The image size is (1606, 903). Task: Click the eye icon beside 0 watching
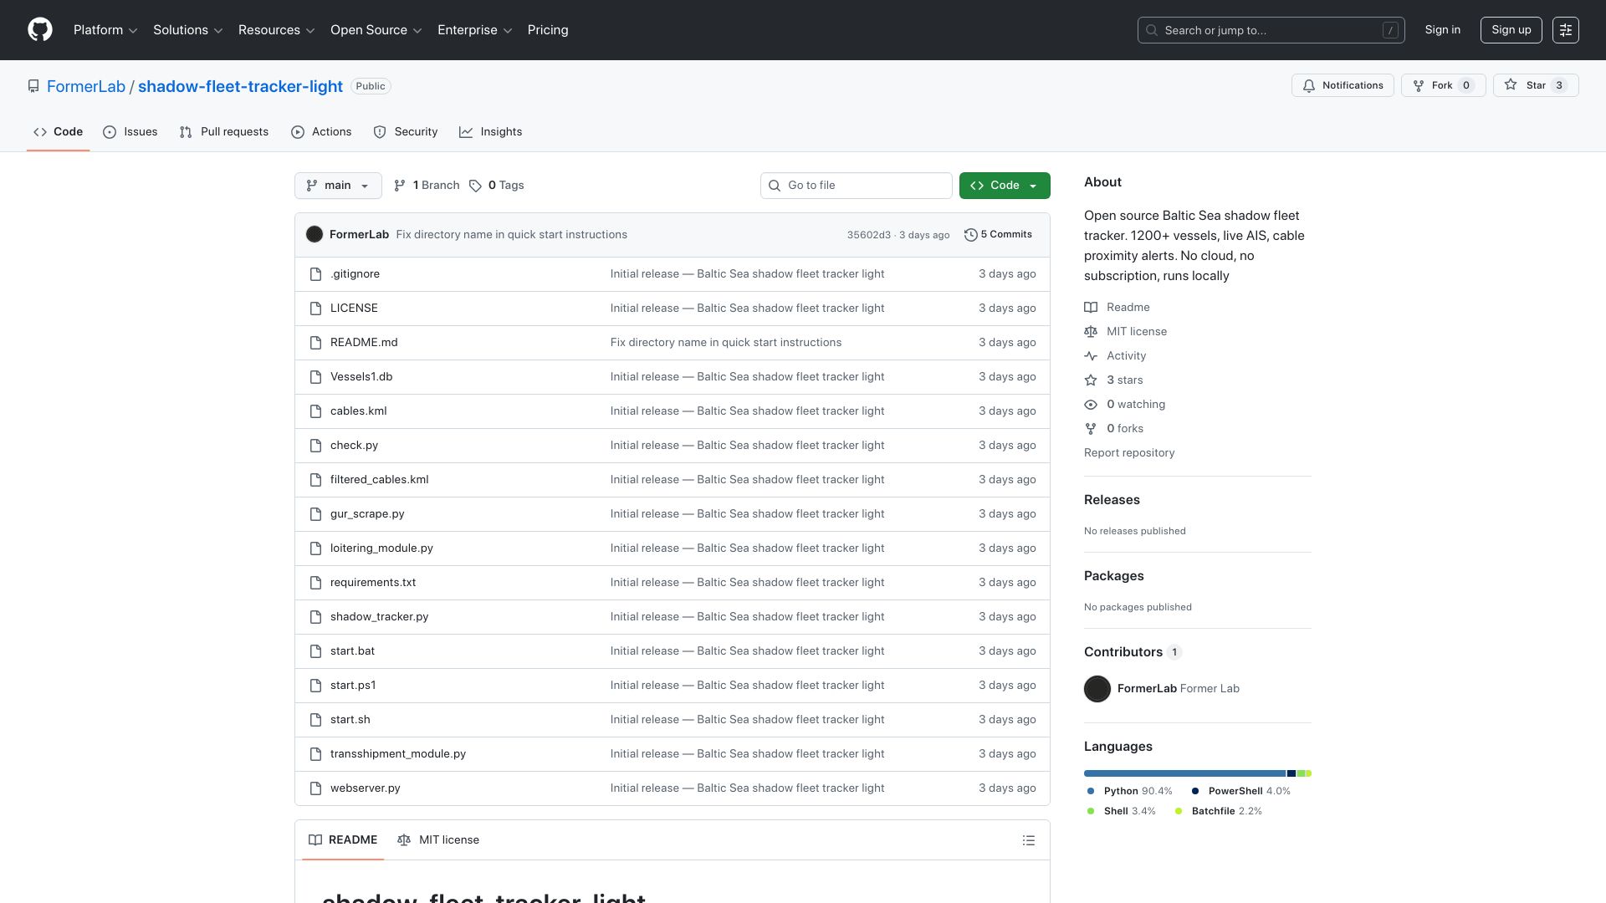tap(1091, 405)
